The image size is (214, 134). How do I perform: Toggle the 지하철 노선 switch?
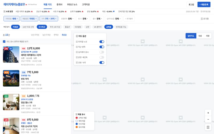102,42
